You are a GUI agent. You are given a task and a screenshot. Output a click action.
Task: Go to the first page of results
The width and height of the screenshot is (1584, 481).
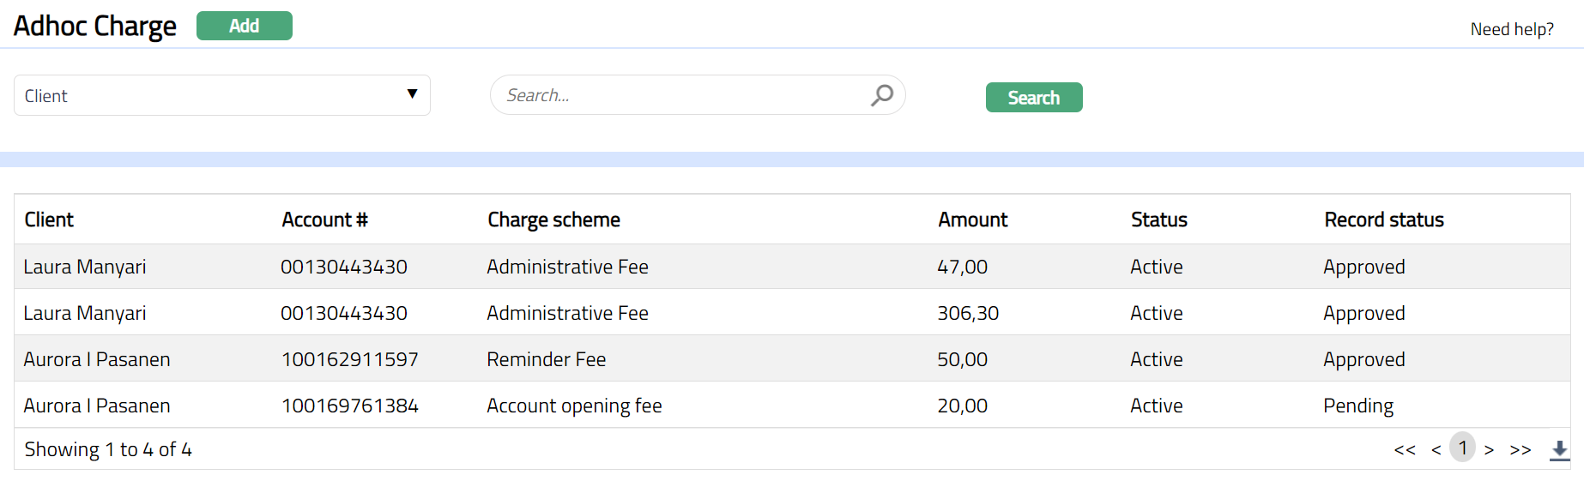point(1405,450)
